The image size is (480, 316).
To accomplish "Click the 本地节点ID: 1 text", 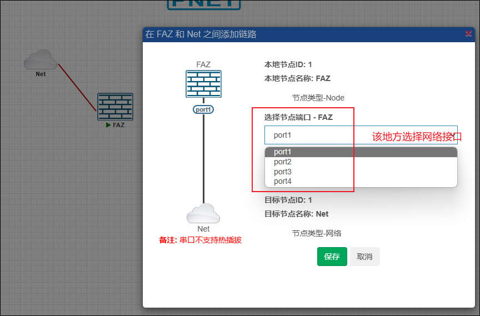I will 288,64.
